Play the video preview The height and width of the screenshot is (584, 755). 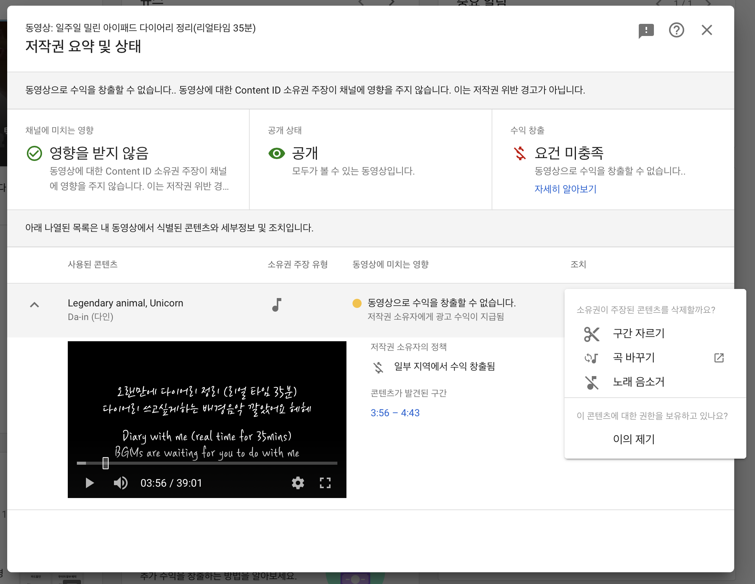89,483
